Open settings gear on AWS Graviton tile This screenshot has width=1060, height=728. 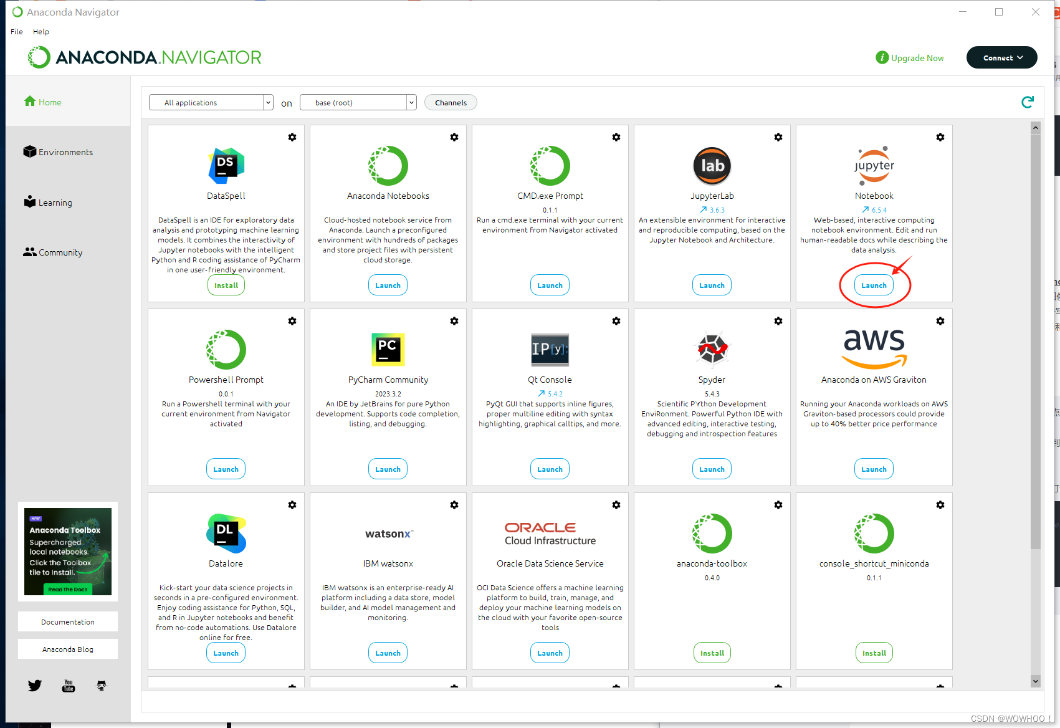point(940,321)
